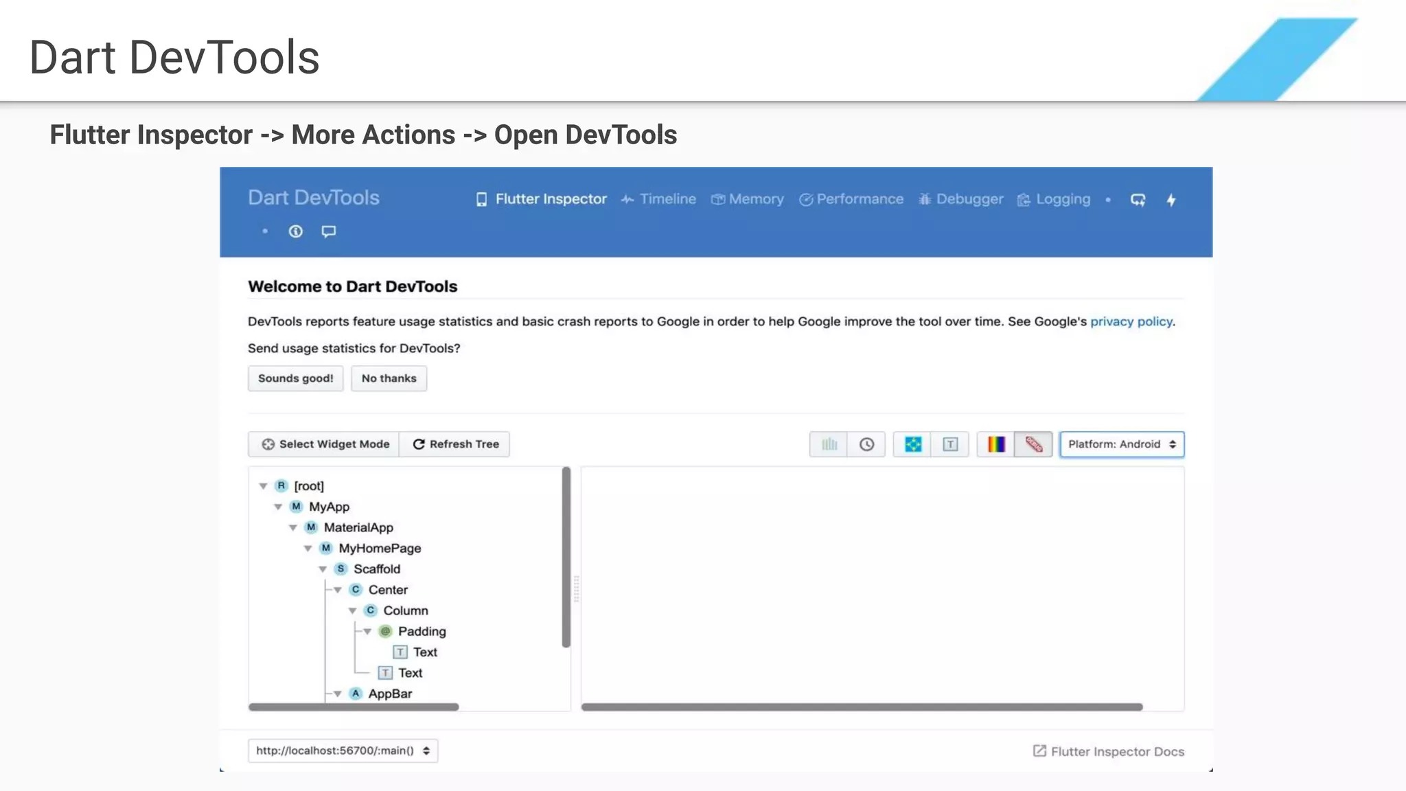Image resolution: width=1406 pixels, height=791 pixels.
Task: Click the feedback speech bubble icon
Action: point(329,231)
